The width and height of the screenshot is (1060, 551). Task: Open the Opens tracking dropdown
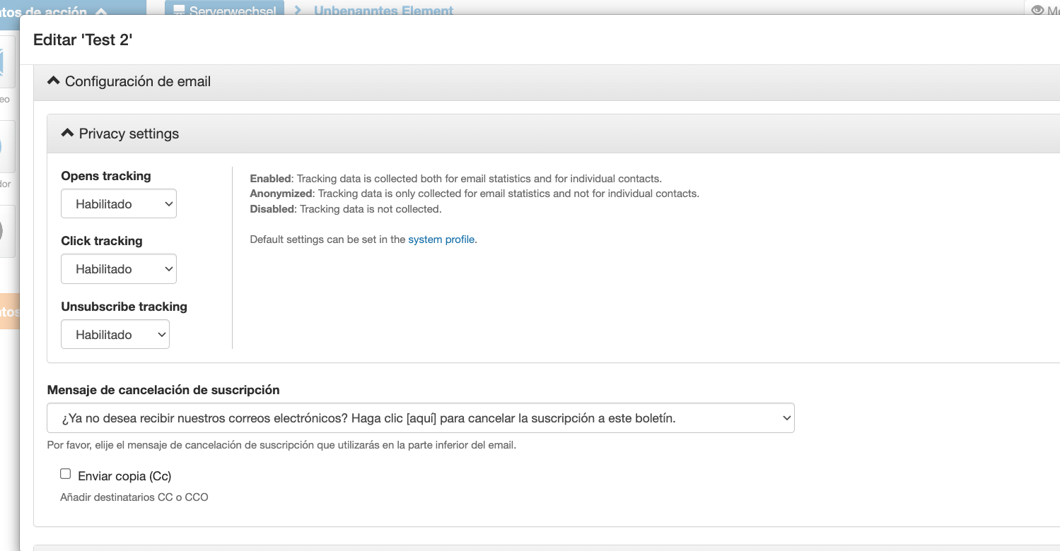[x=119, y=204]
